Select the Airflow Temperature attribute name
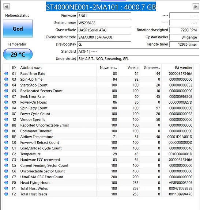200x210 pixels. point(37,137)
